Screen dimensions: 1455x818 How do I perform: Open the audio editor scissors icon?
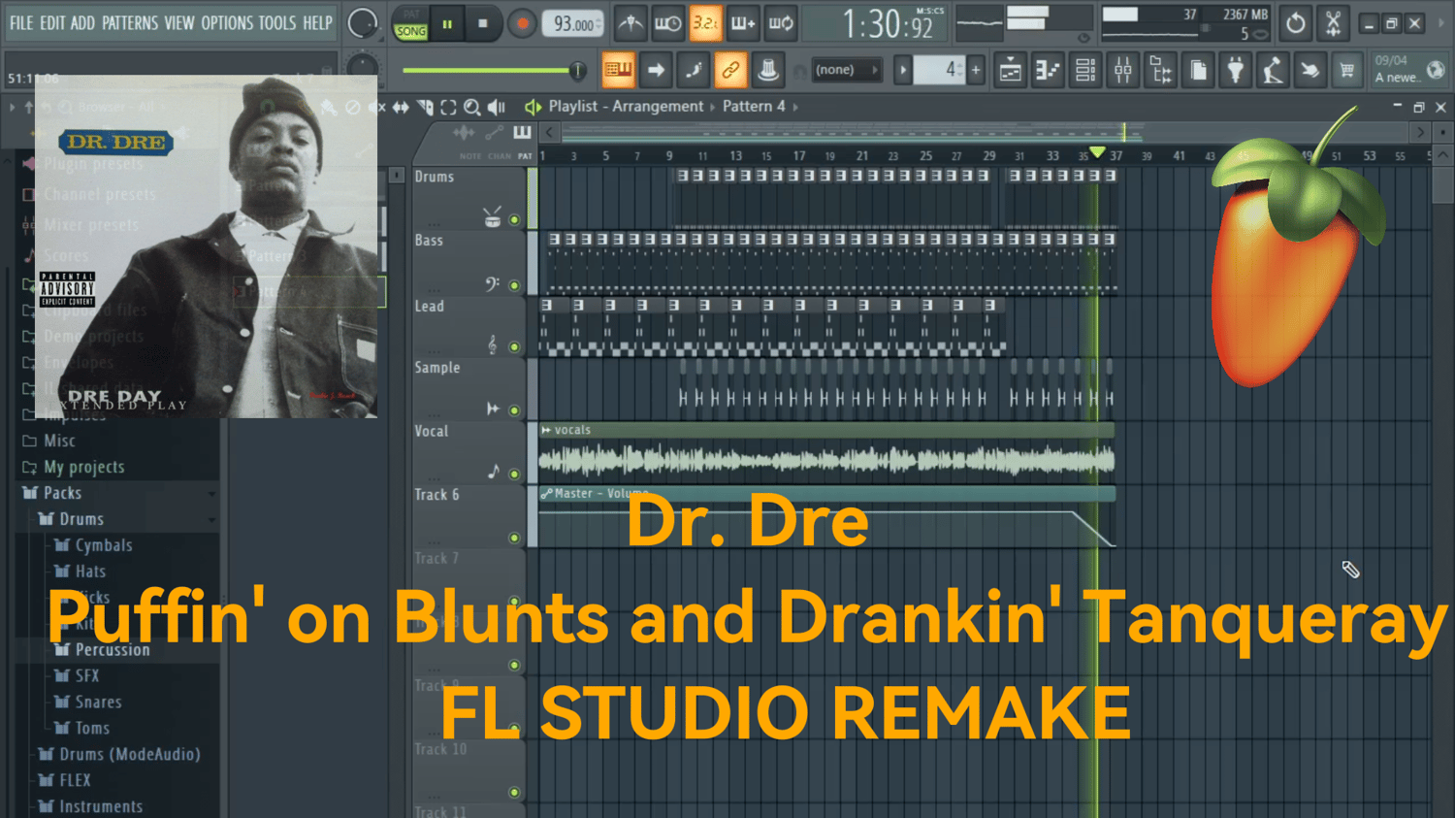pos(1334,23)
